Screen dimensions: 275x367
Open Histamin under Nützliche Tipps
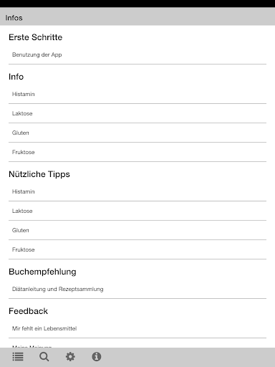(x=137, y=191)
